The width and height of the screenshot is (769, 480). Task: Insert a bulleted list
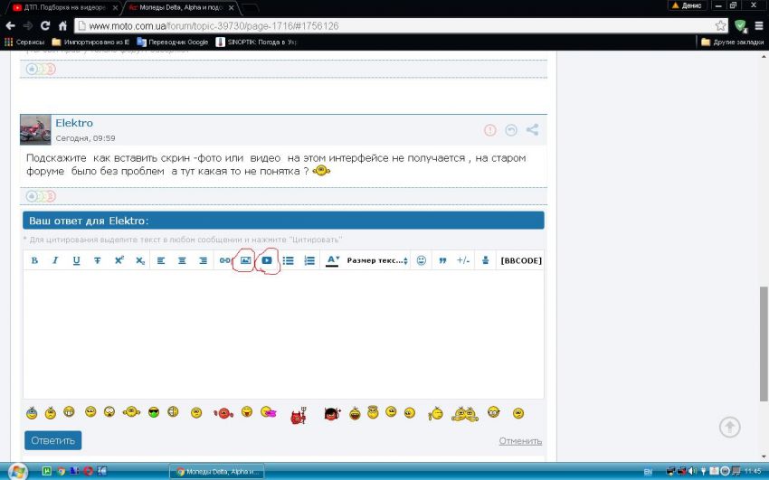[289, 260]
